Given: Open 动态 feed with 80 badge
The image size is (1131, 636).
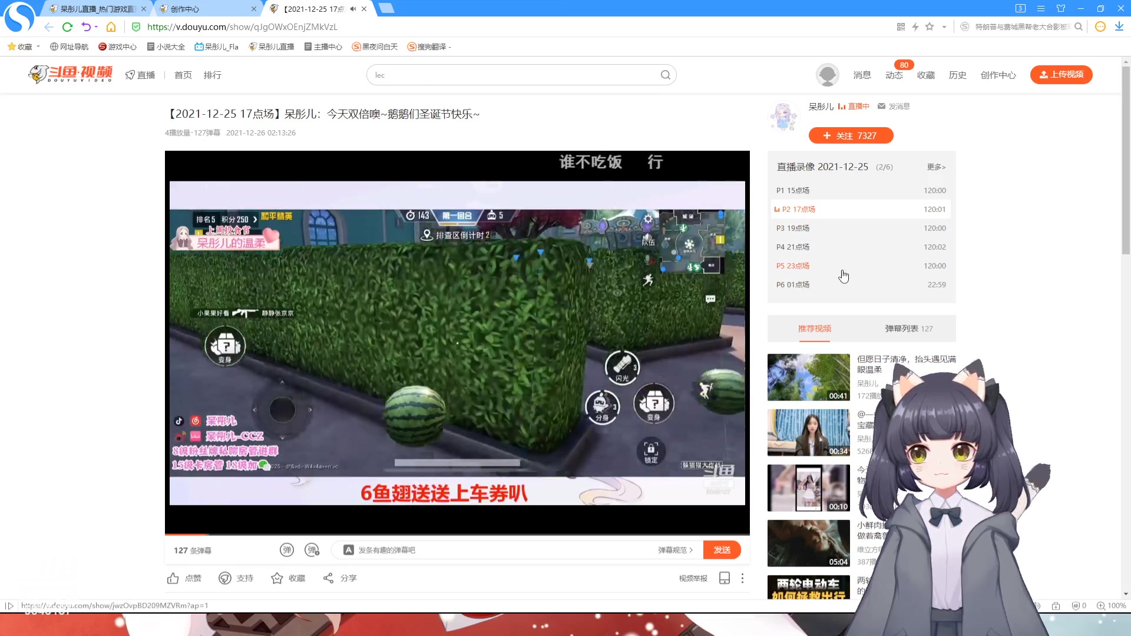Looking at the screenshot, I should coord(894,75).
